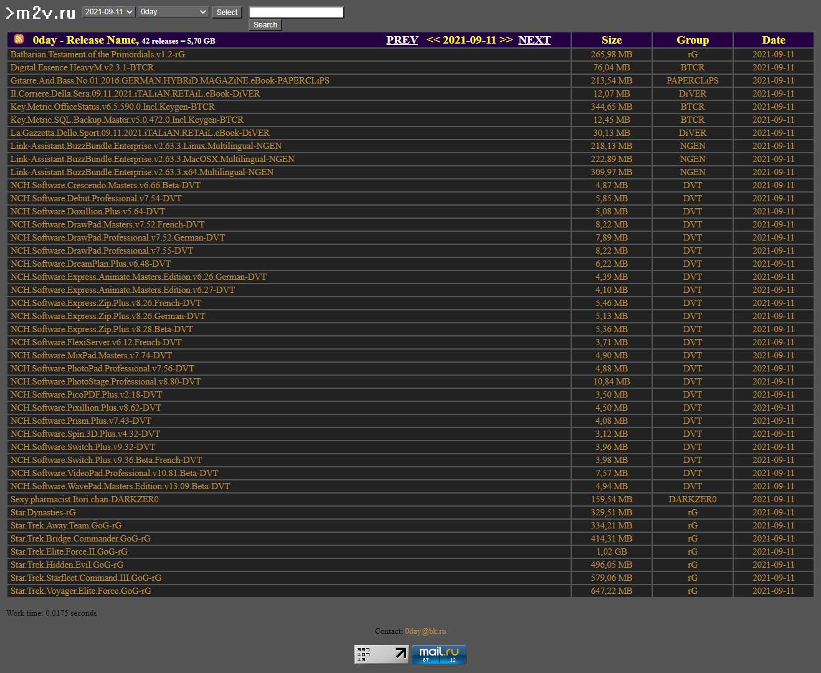
Task: Open NCH PhotoPad.Professional.v7.56 release
Action: click(102, 368)
